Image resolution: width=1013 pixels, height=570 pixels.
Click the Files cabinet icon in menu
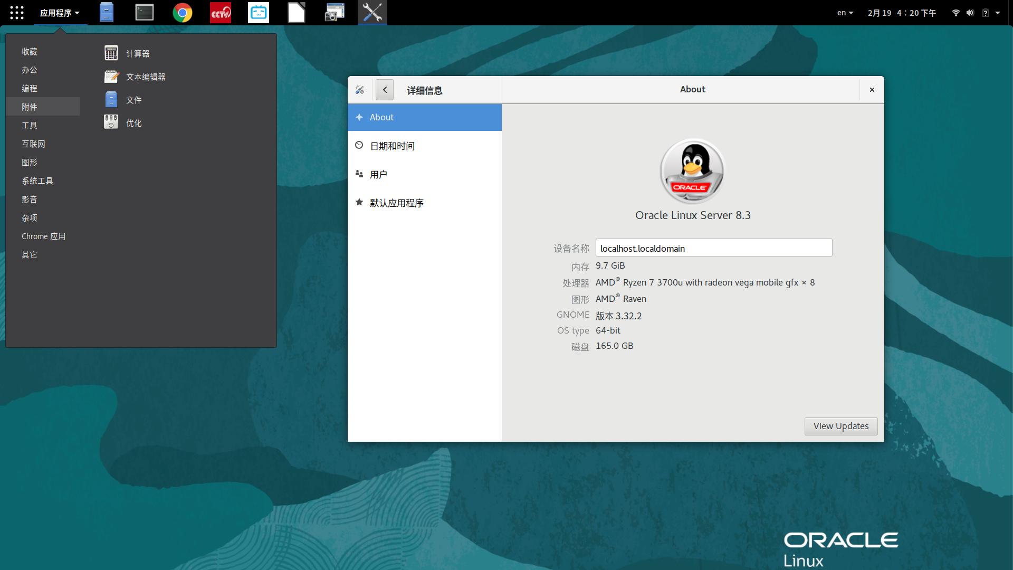tap(111, 100)
